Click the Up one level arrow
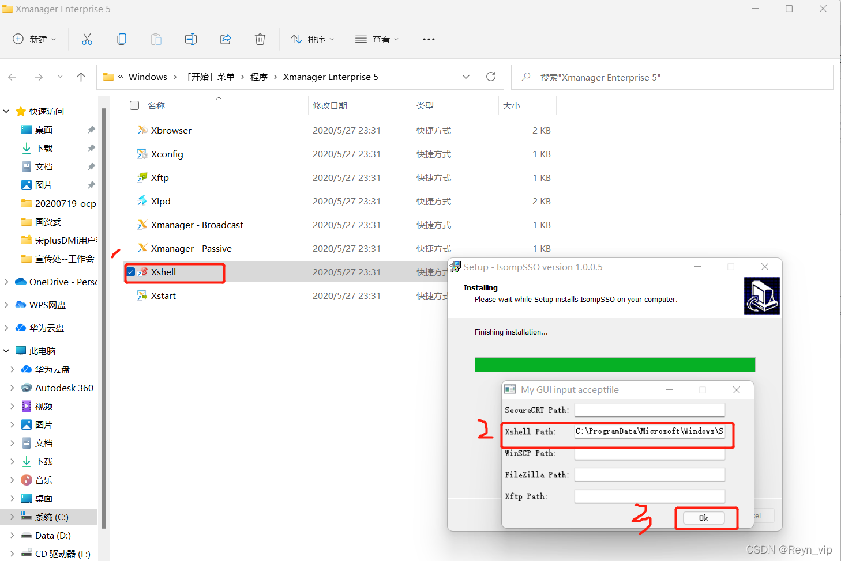The height and width of the screenshot is (561, 841). (x=81, y=77)
